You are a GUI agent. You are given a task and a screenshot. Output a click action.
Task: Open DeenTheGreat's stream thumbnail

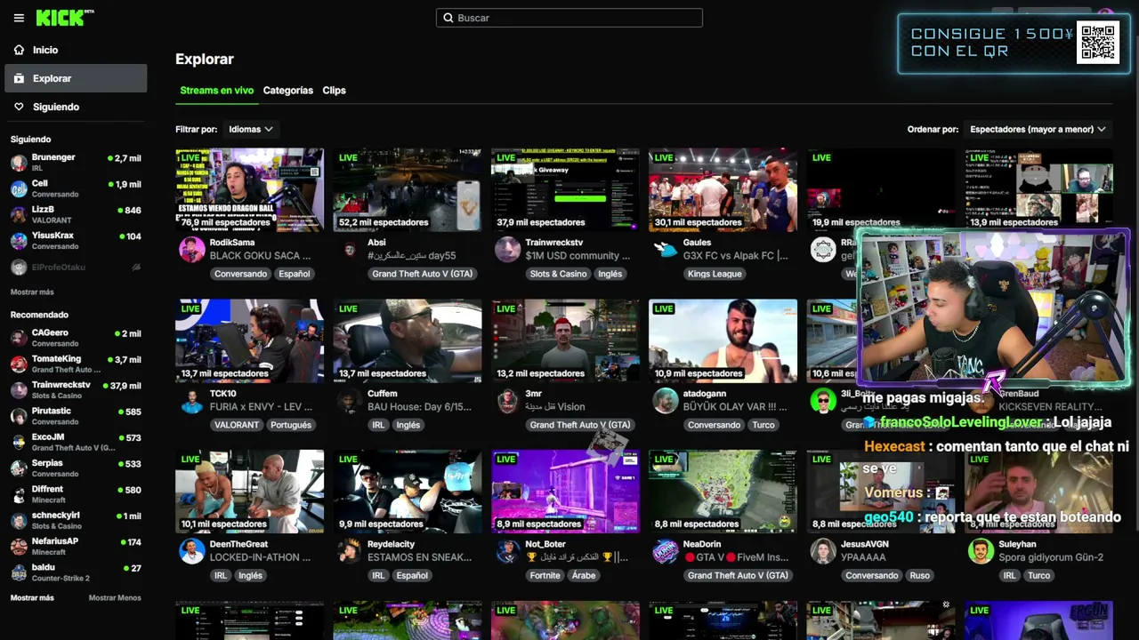pos(250,492)
